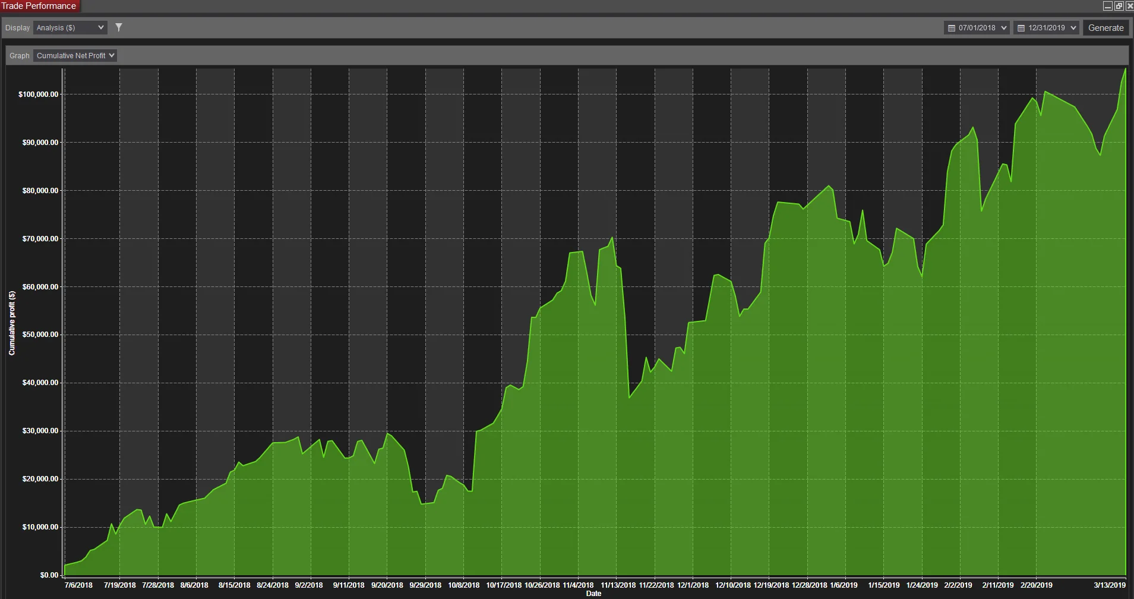Click the $80,000.00 axis label

click(x=40, y=191)
